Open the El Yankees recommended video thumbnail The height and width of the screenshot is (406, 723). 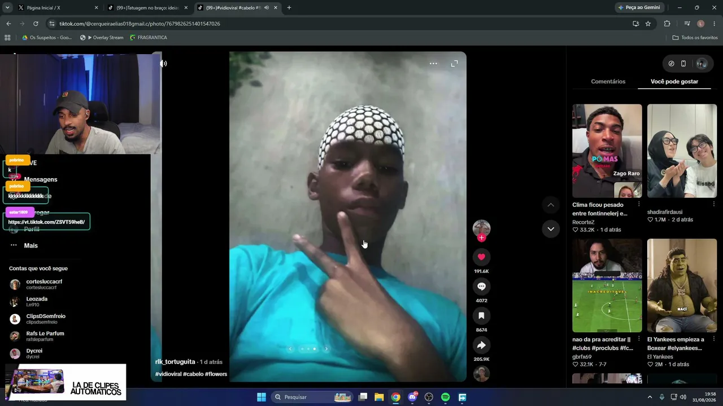coord(682,286)
